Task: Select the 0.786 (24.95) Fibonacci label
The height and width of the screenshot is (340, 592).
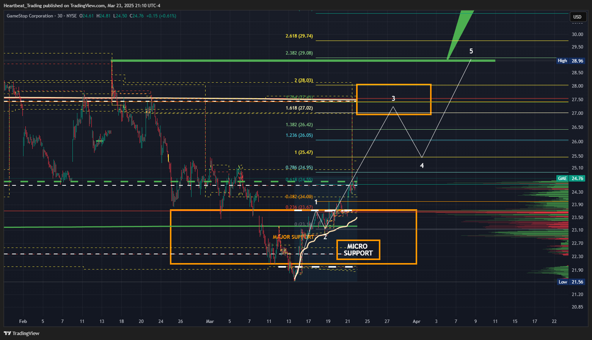Action: (299, 168)
